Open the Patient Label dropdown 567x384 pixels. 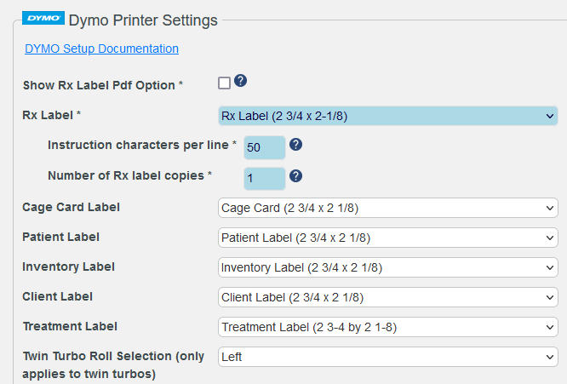[388, 238]
